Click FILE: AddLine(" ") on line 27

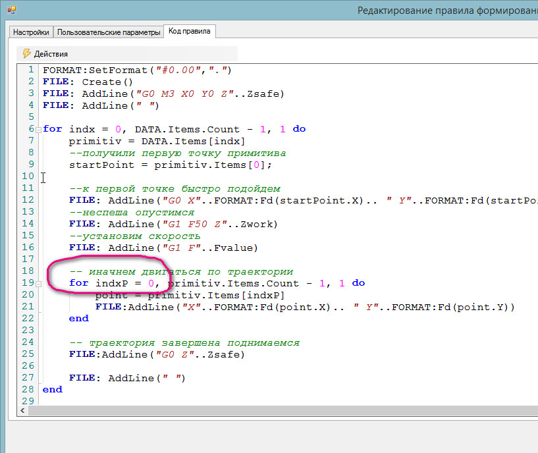click(x=127, y=378)
